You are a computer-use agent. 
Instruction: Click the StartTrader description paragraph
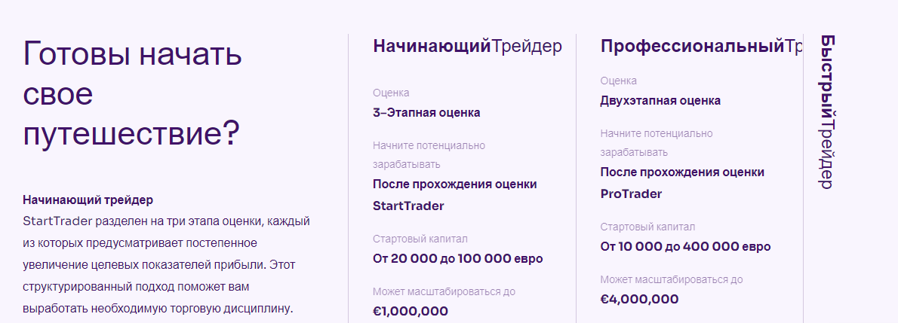(x=166, y=265)
